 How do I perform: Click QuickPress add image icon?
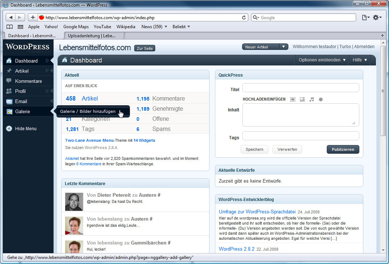click(x=293, y=99)
